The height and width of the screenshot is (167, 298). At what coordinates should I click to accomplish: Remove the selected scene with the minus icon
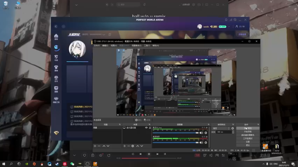tap(99, 146)
